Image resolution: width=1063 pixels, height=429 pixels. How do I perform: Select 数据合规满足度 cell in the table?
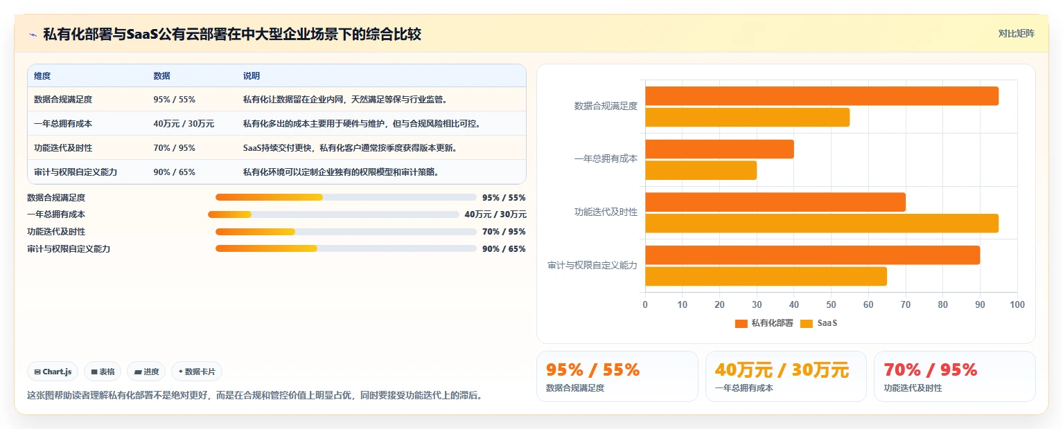(x=63, y=100)
